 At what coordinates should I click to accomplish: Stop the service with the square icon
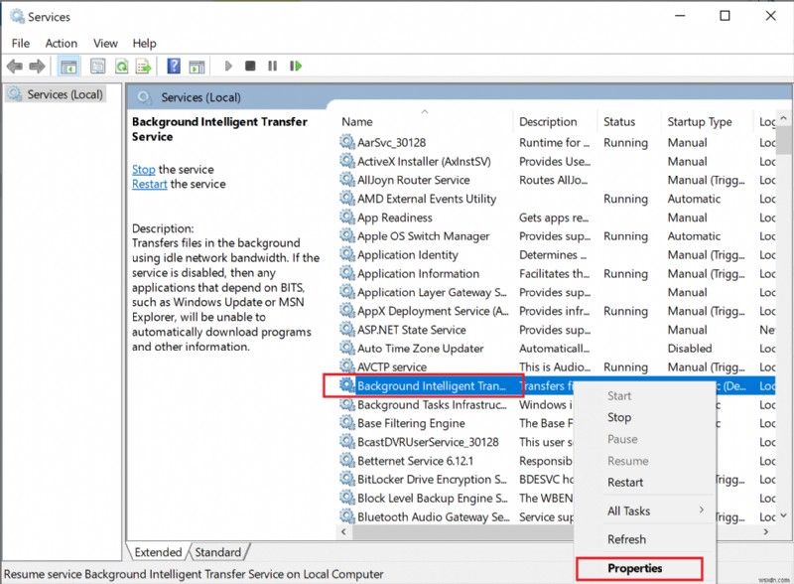pyautogui.click(x=253, y=66)
